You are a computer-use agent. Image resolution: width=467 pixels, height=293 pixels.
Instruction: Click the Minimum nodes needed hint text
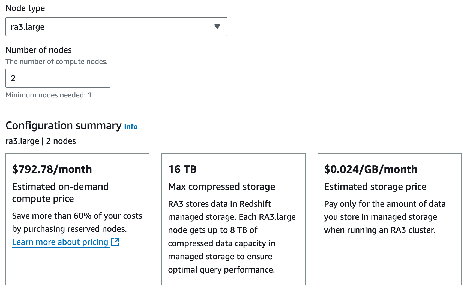48,95
